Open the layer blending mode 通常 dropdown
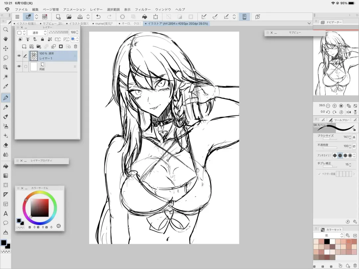Screen dimensions: 359x269 (x=37, y=33)
